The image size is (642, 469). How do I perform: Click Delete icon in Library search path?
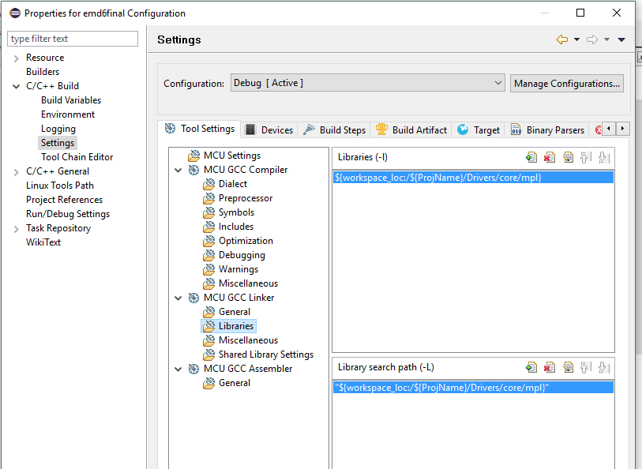coord(550,367)
